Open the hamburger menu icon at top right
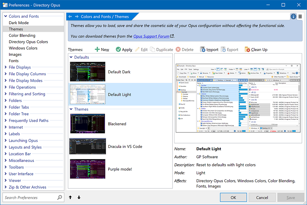The width and height of the screenshot is (307, 205). pyautogui.click(x=300, y=17)
